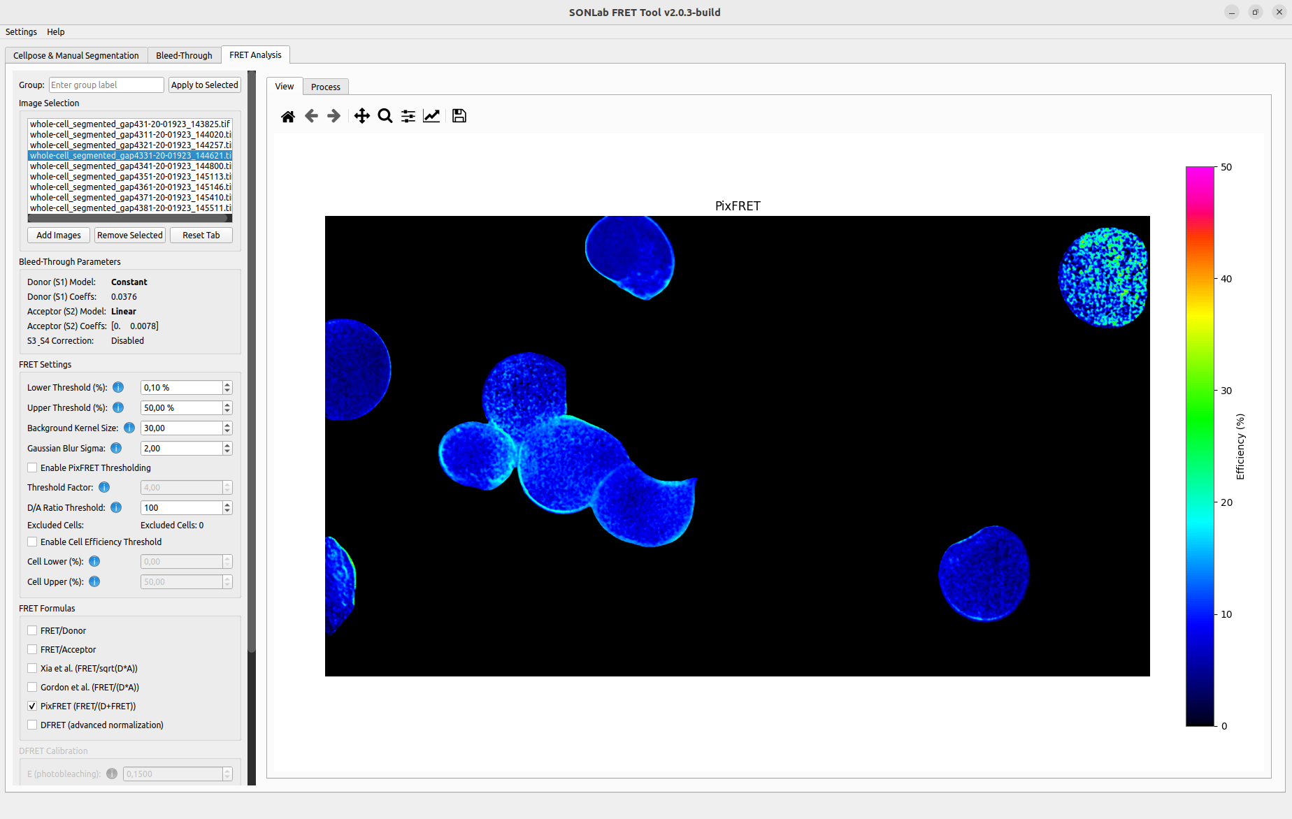Switch to Cellpose & Manual Segmentation tab
Image resolution: width=1292 pixels, height=819 pixels.
pyautogui.click(x=76, y=55)
